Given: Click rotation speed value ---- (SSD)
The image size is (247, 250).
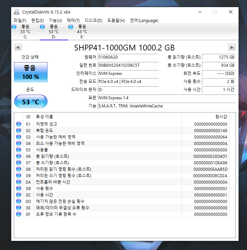Looking at the screenshot, I should coord(219,74).
